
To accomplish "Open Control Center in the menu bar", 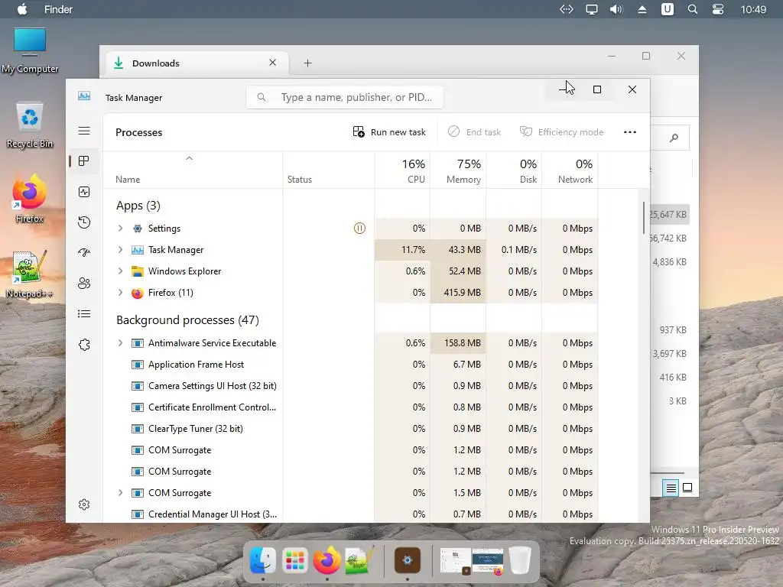I will point(717,9).
